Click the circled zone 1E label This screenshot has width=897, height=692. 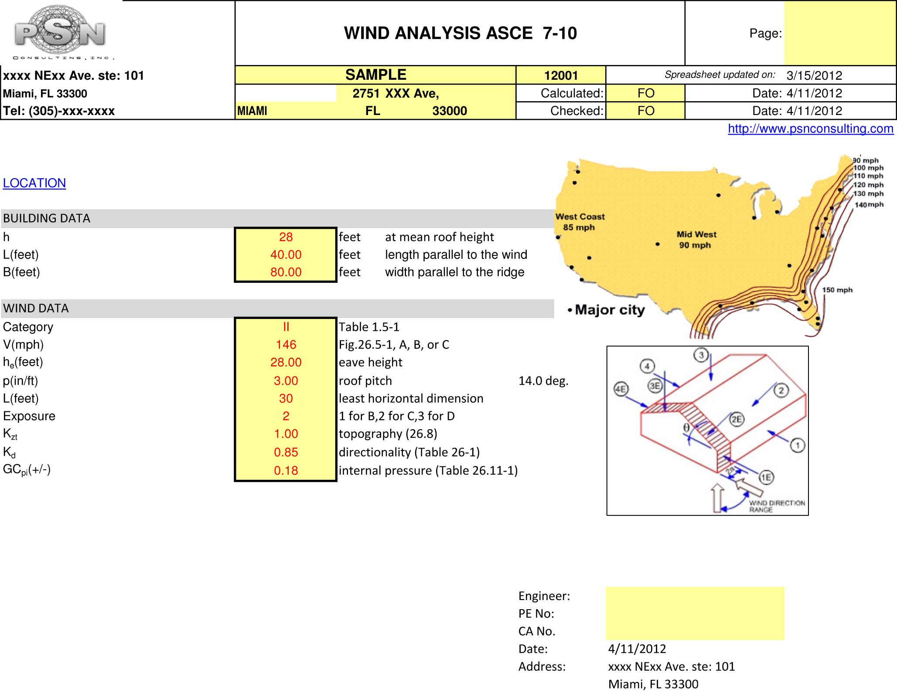pyautogui.click(x=766, y=477)
